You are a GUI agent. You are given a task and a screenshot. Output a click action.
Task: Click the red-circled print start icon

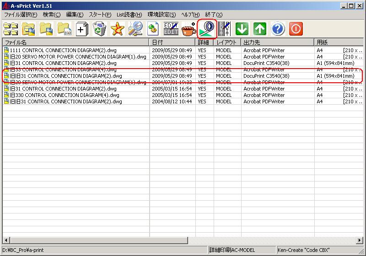[207, 29]
